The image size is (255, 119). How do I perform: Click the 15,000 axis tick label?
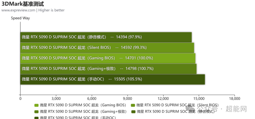(x=199, y=99)
